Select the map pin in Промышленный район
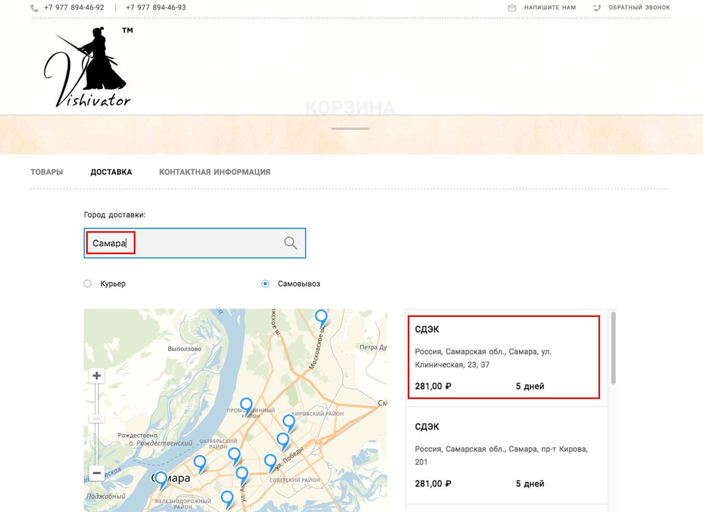The height and width of the screenshot is (512, 703). (x=246, y=405)
